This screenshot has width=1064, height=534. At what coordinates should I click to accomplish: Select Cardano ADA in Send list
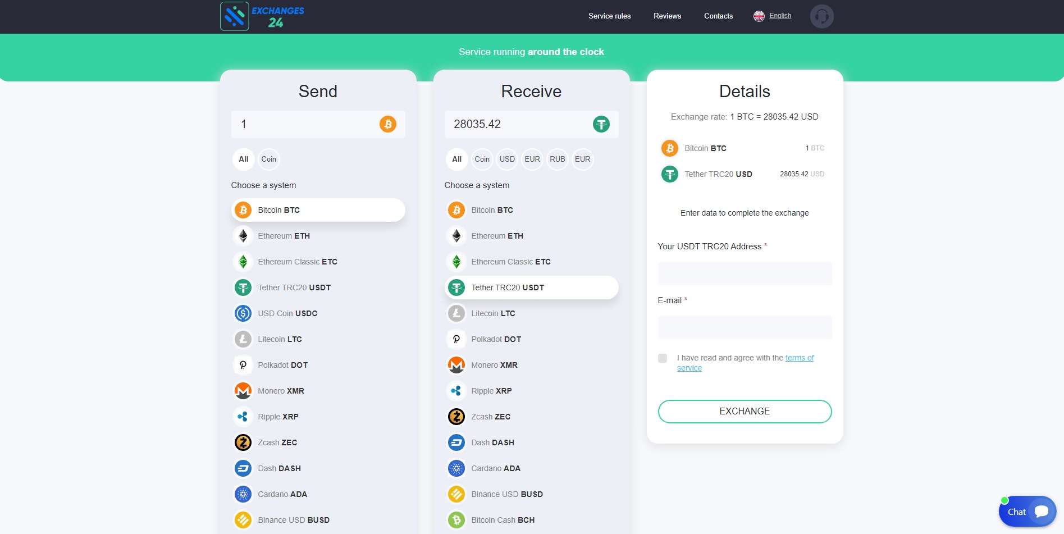coord(318,494)
